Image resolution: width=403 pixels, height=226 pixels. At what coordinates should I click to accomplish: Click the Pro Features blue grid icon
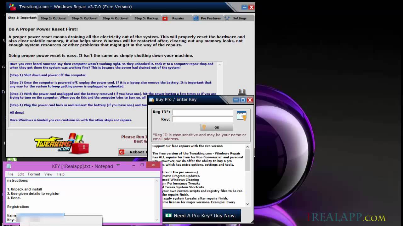click(x=196, y=18)
